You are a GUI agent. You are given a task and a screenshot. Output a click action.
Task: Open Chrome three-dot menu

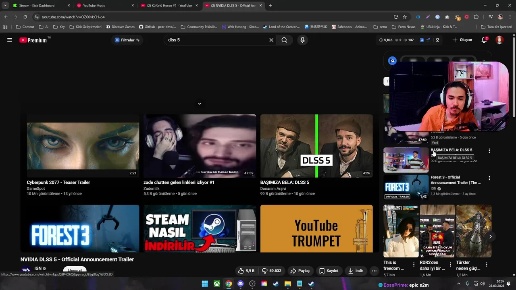(510, 17)
